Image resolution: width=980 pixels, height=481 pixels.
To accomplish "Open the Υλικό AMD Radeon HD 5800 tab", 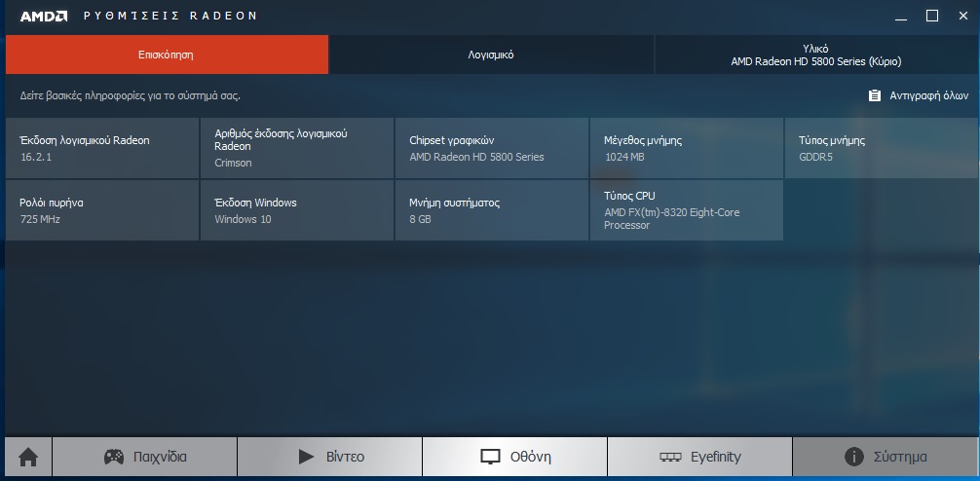I will [x=816, y=55].
